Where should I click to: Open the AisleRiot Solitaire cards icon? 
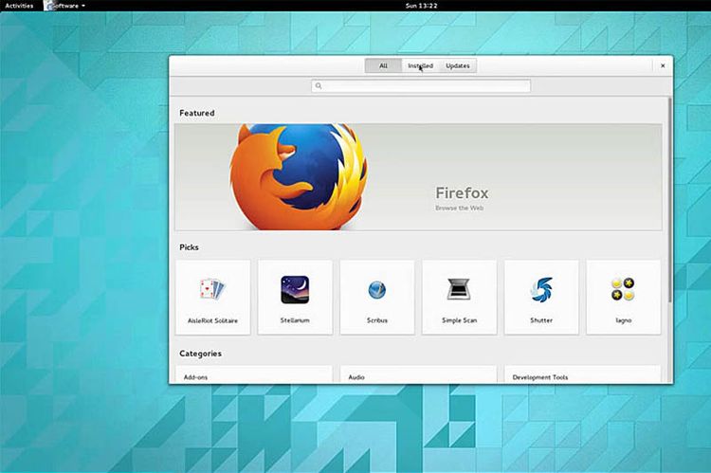pos(212,289)
